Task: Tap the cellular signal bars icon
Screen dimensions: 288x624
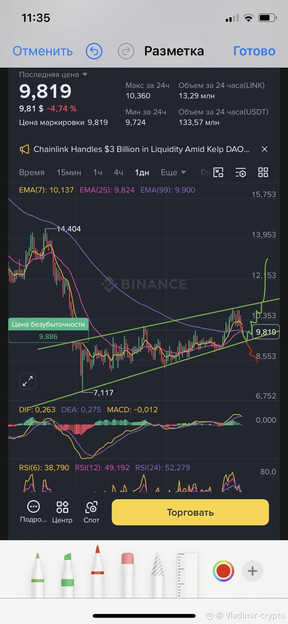Action: point(232,18)
